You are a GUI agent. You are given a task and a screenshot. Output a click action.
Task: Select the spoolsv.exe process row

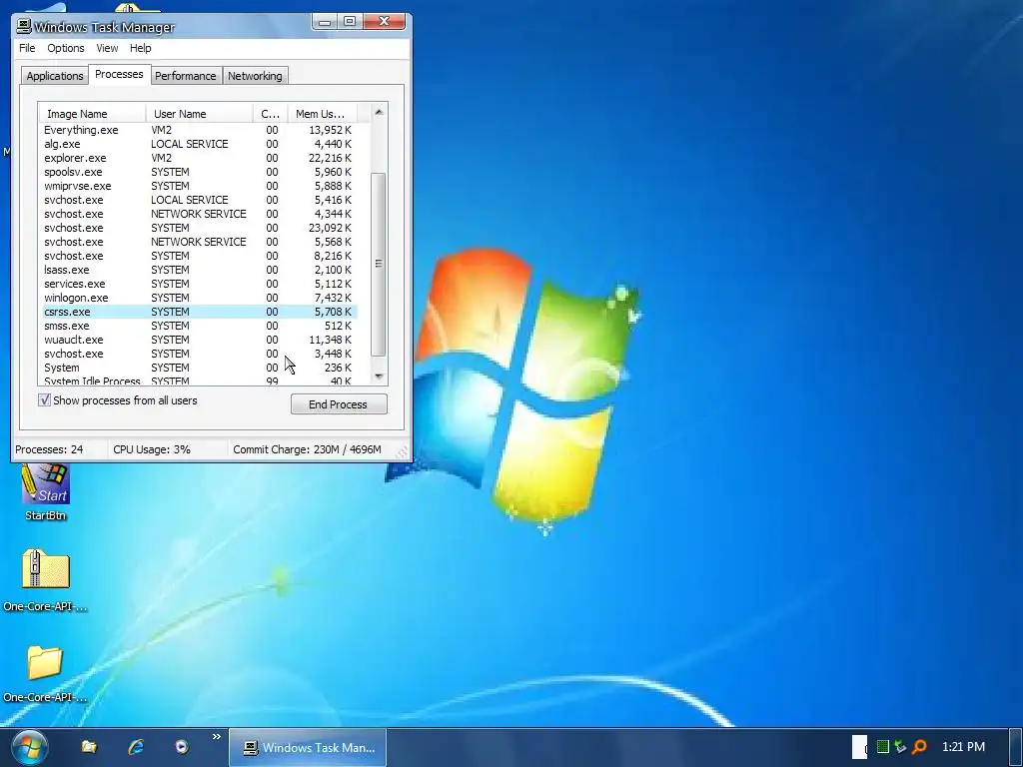point(200,172)
